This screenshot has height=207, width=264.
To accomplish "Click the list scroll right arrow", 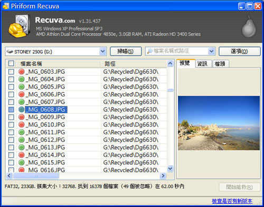I will click(x=163, y=175).
